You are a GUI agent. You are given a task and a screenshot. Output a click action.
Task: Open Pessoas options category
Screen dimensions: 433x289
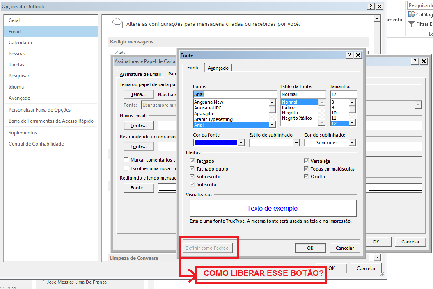tap(51, 54)
